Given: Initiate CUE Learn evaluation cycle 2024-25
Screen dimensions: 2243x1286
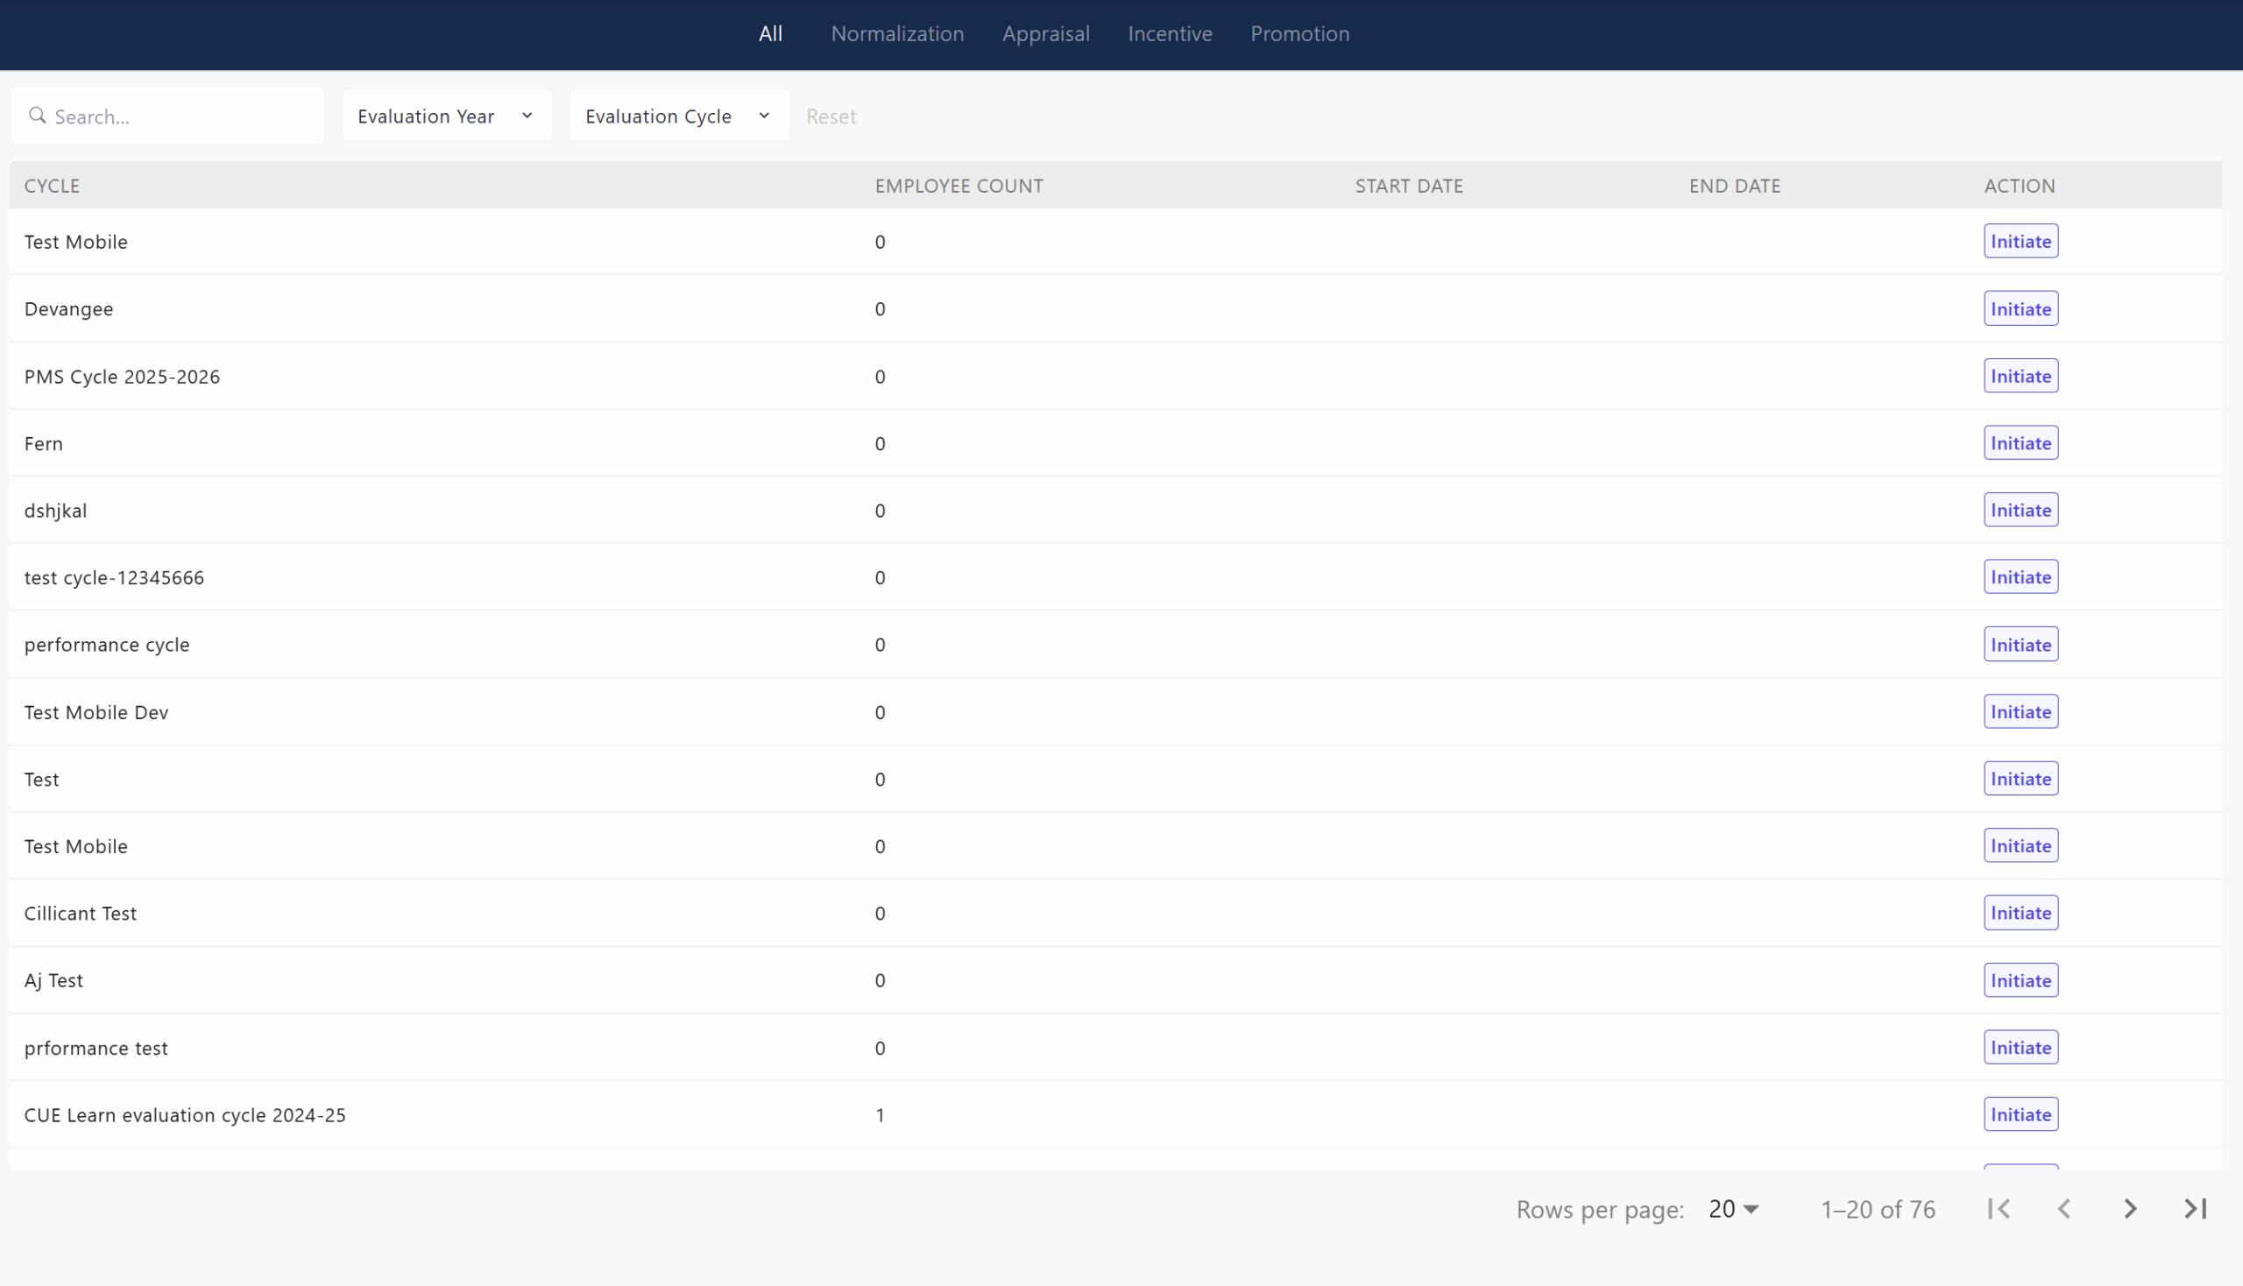Looking at the screenshot, I should coord(2020,1114).
